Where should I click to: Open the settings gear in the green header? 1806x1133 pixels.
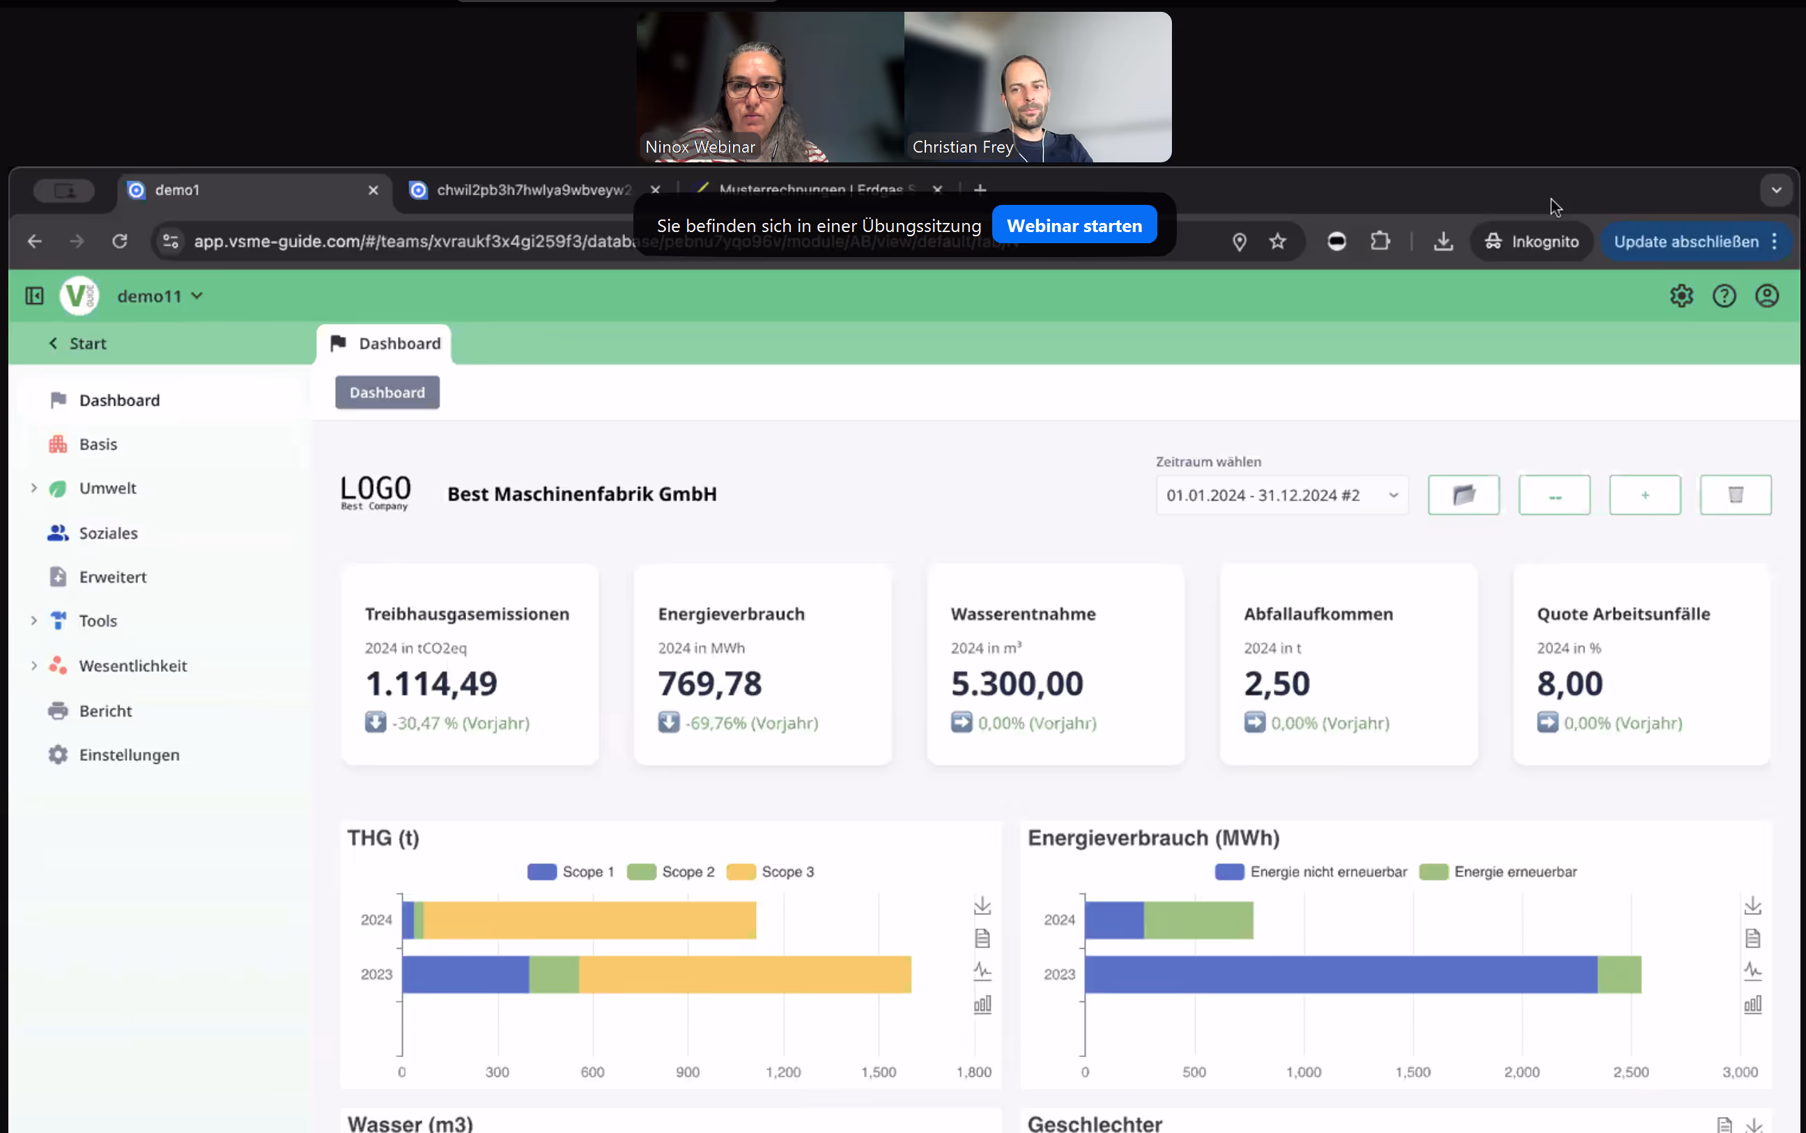[x=1682, y=295]
